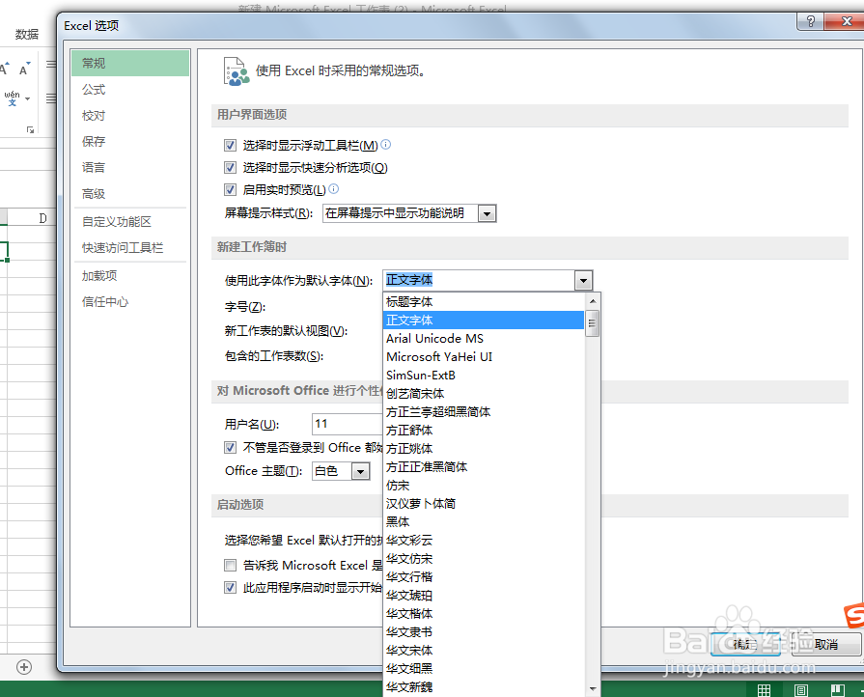
Task: Choose 方正舒体 font
Action: 484,430
